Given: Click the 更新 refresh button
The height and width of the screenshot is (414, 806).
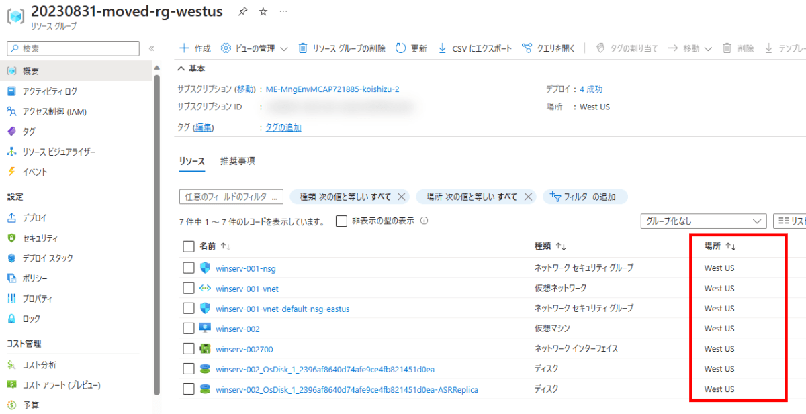Looking at the screenshot, I should [411, 48].
